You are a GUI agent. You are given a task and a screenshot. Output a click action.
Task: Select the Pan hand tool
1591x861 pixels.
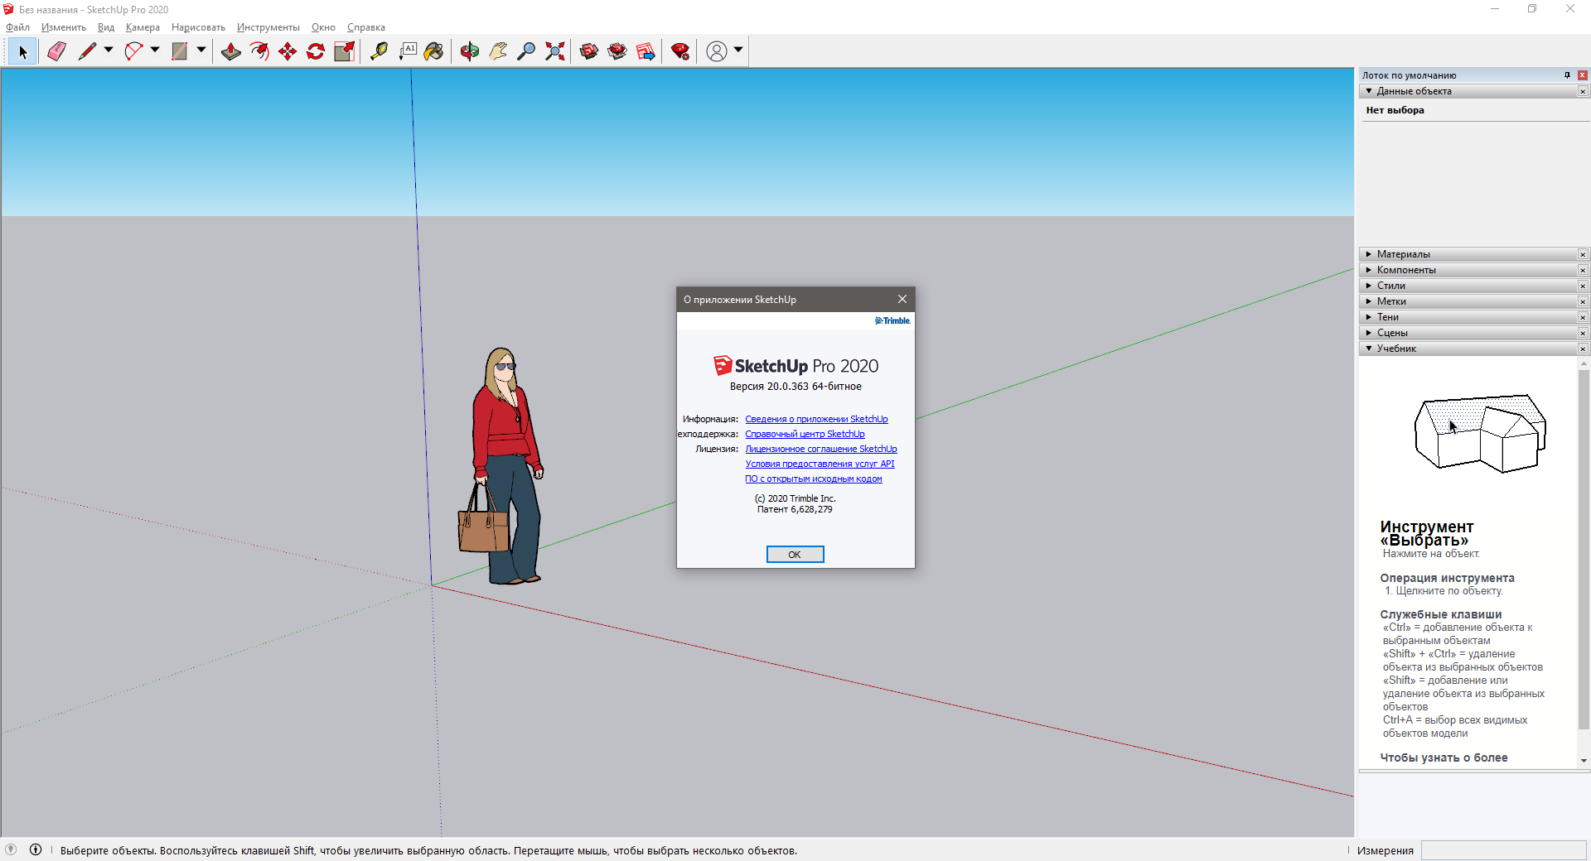click(x=498, y=51)
